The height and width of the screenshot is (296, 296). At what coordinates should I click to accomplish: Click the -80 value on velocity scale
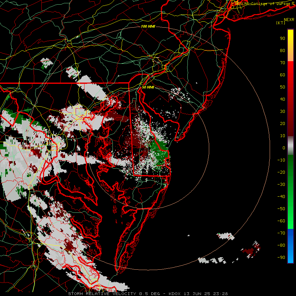(281, 245)
